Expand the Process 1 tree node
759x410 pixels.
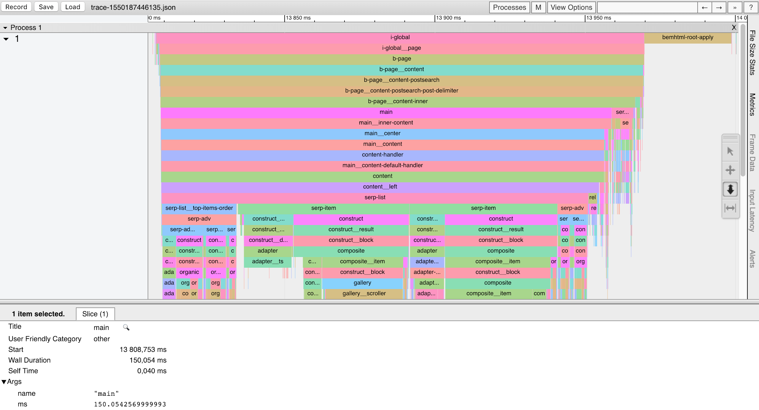click(x=6, y=27)
